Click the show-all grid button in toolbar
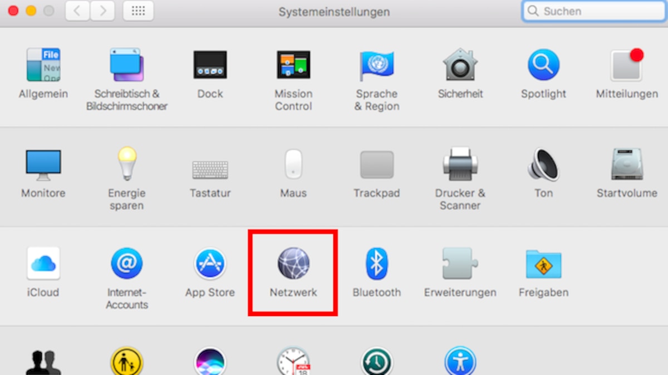Image resolution: width=668 pixels, height=375 pixels. [138, 11]
